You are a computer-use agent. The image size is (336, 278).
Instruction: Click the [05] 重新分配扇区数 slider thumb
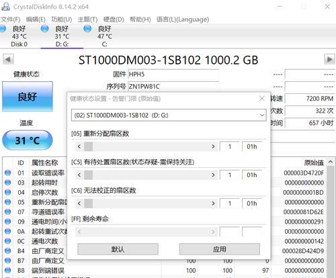click(x=88, y=146)
